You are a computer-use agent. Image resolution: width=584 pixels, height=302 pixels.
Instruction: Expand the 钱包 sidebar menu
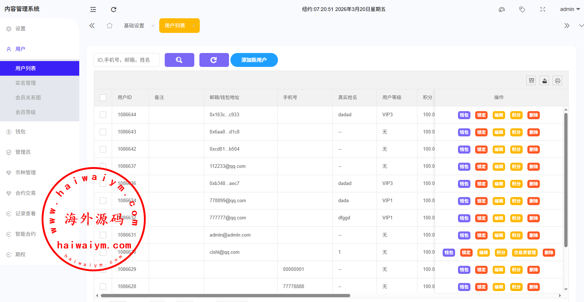20,132
